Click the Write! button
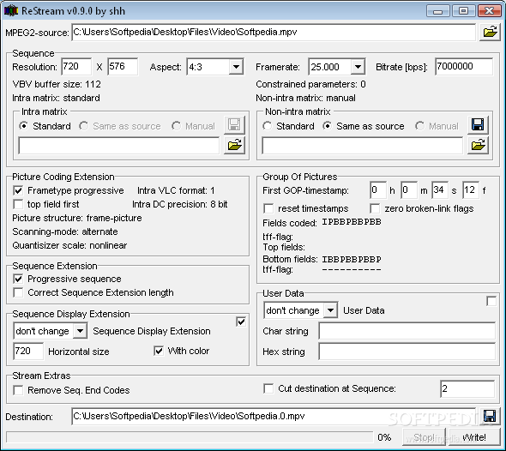The height and width of the screenshot is (451, 506). coord(474,437)
